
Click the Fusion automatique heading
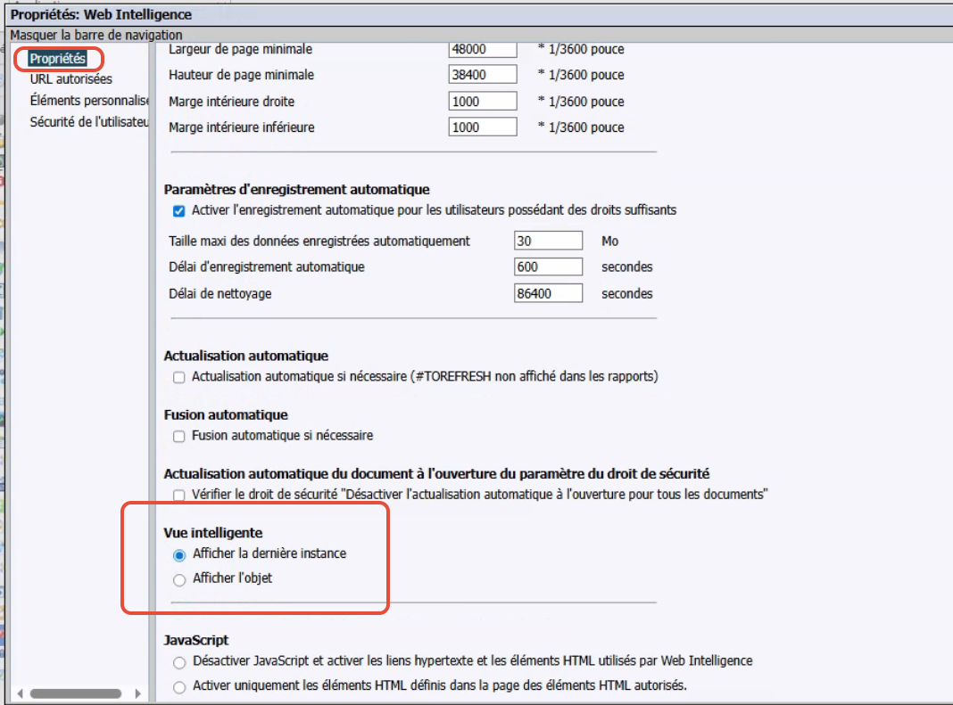(x=226, y=414)
